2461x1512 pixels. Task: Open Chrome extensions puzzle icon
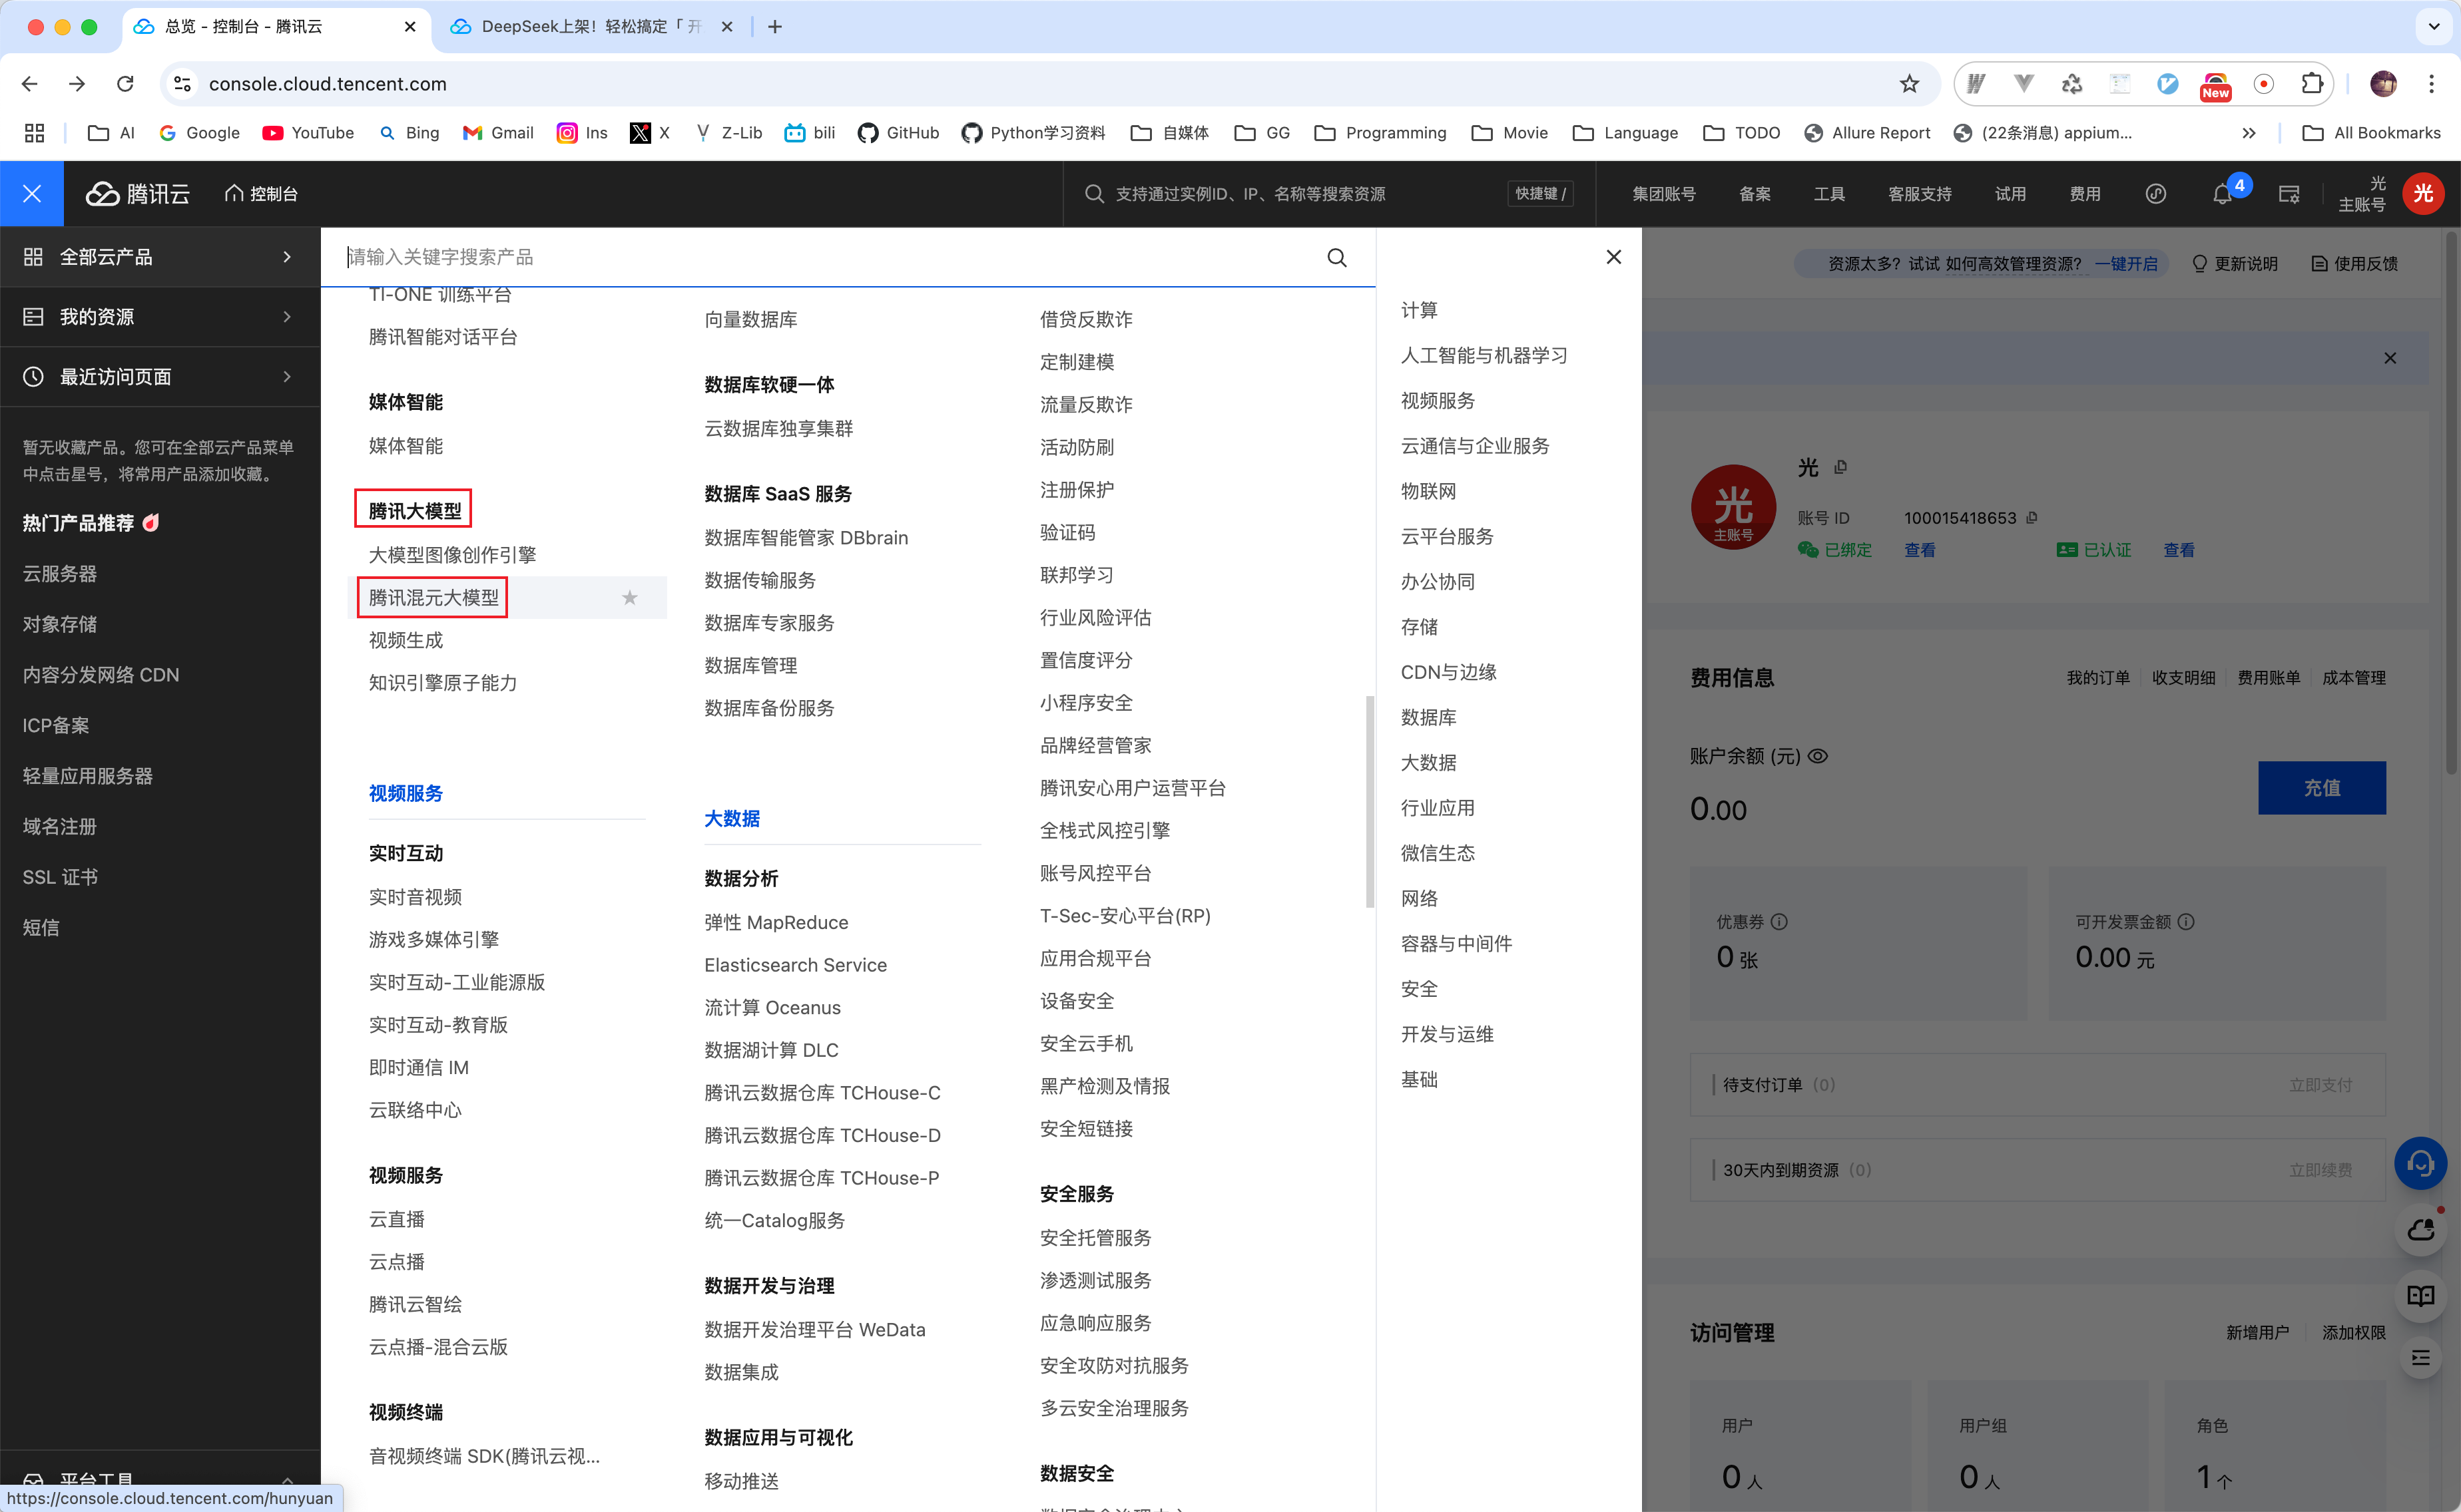pyautogui.click(x=2312, y=84)
